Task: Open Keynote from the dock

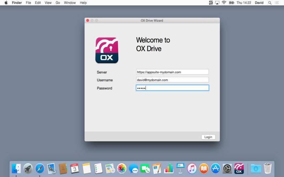Action: point(180,168)
